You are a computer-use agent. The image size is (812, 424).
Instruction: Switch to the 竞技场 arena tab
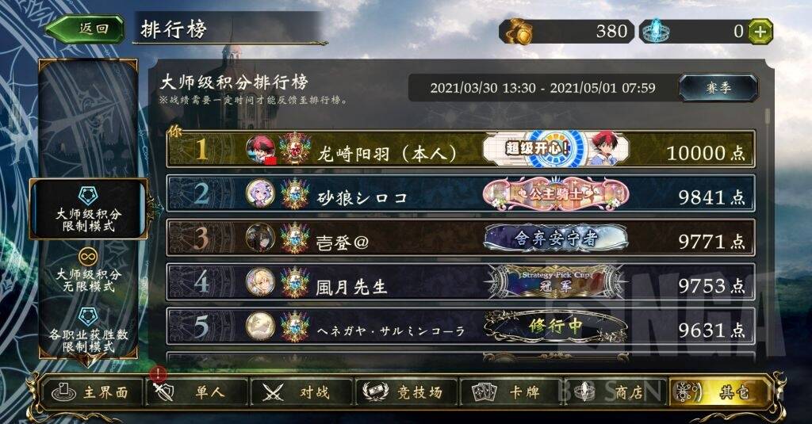point(406,392)
